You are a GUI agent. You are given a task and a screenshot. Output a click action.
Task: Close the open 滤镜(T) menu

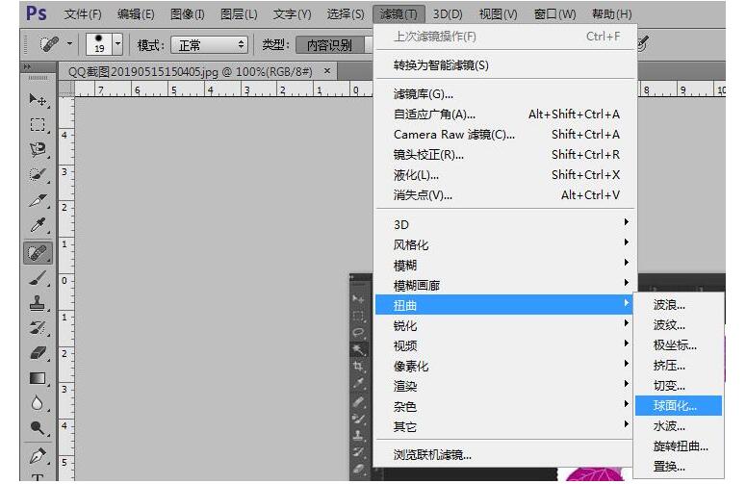pyautogui.click(x=399, y=14)
